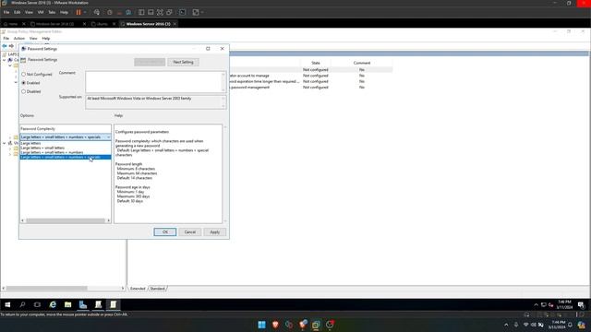
Task: Select the 'password management' policy row
Action: pos(311,88)
